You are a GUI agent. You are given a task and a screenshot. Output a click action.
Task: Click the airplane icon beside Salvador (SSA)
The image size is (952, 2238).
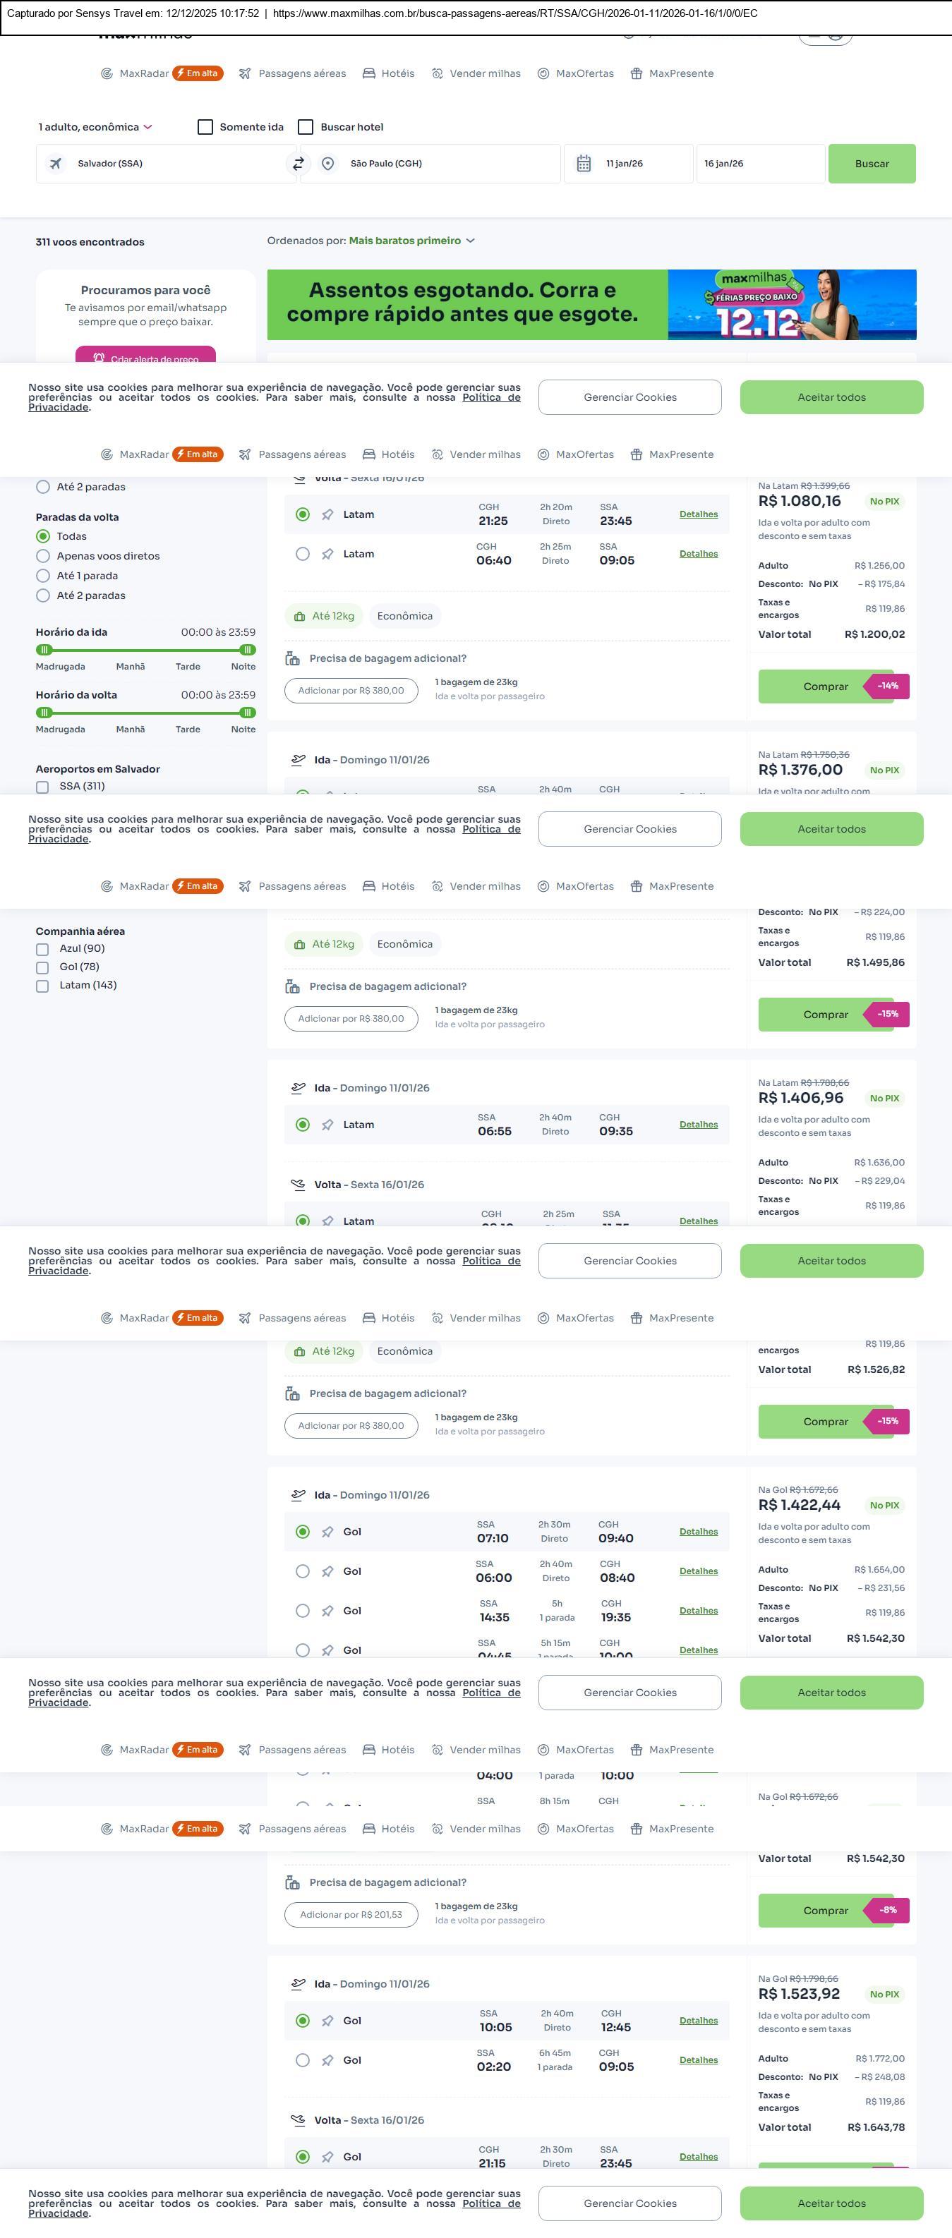point(56,163)
